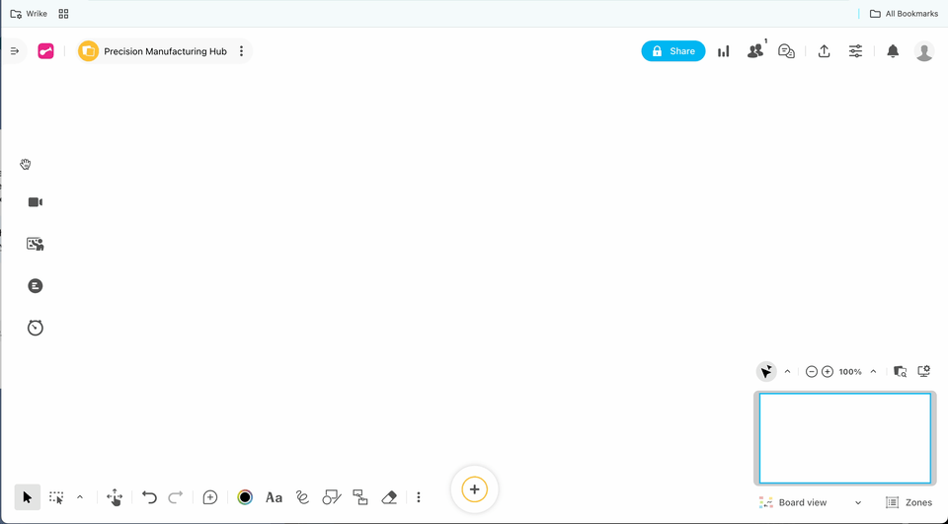Image resolution: width=948 pixels, height=524 pixels.
Task: Click the zoom in plus button
Action: (828, 372)
